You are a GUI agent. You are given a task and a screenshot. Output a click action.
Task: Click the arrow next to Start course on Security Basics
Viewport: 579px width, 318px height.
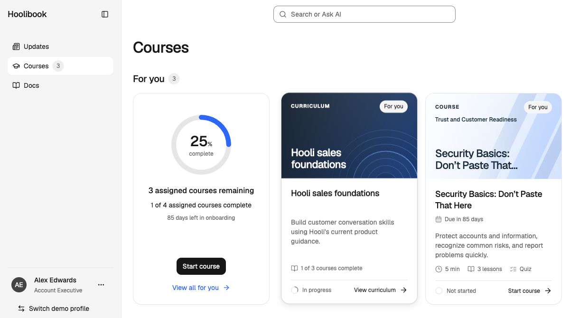[x=548, y=291]
